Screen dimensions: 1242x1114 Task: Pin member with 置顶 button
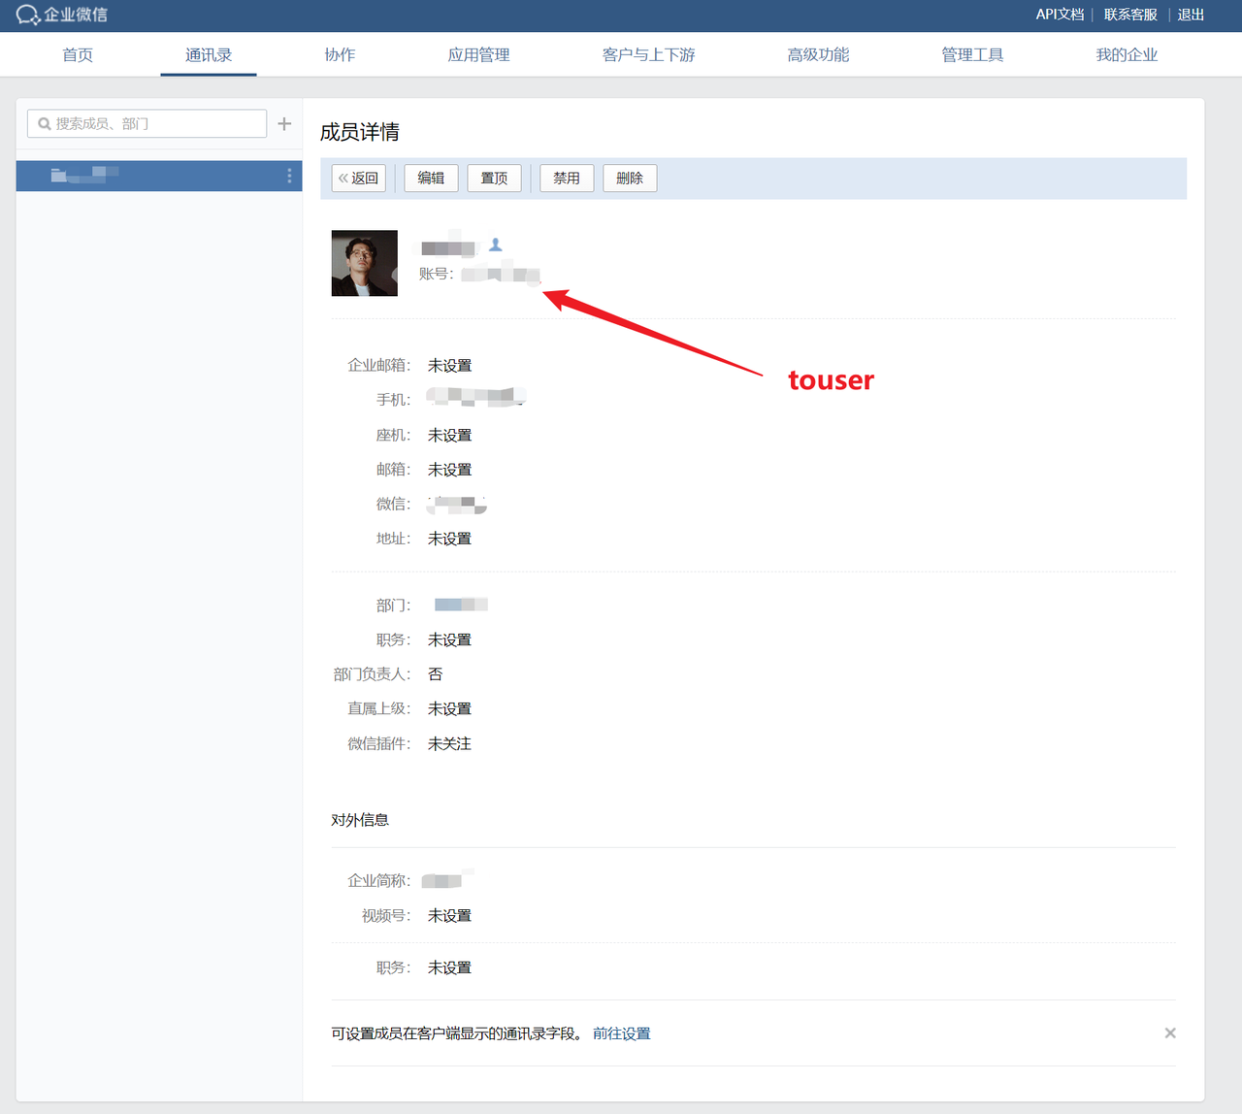point(494,178)
